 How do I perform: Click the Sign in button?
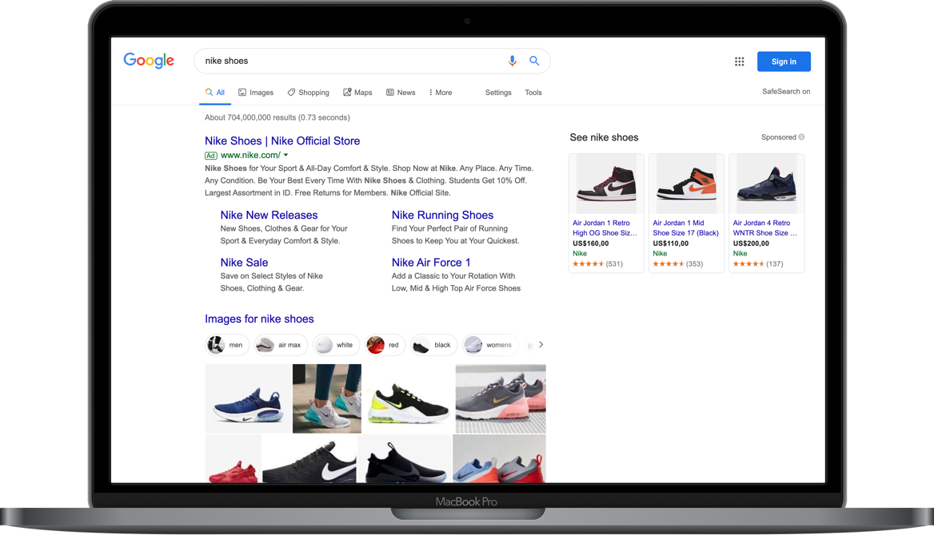point(784,61)
